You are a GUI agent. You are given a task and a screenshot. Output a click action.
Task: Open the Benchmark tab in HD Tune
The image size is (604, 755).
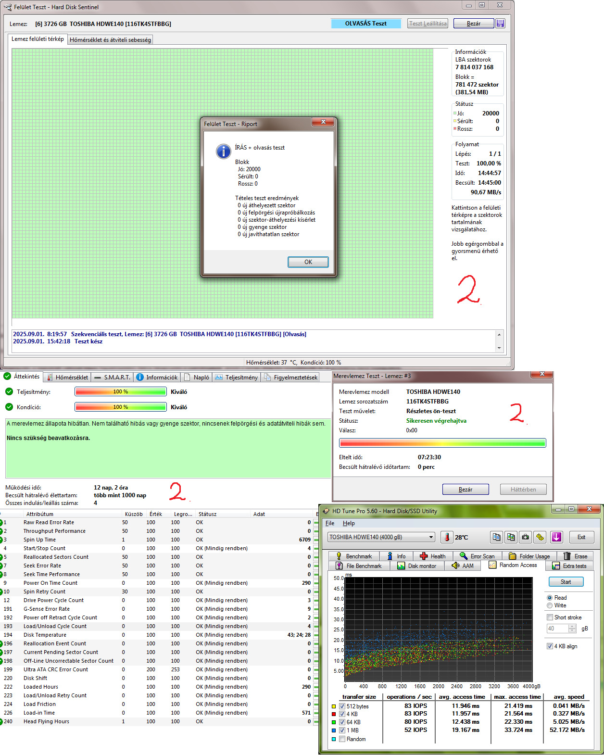coord(354,556)
